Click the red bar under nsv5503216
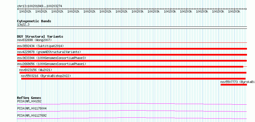Image resolution: width=255 pixels, height=122 pixels. point(133,79)
